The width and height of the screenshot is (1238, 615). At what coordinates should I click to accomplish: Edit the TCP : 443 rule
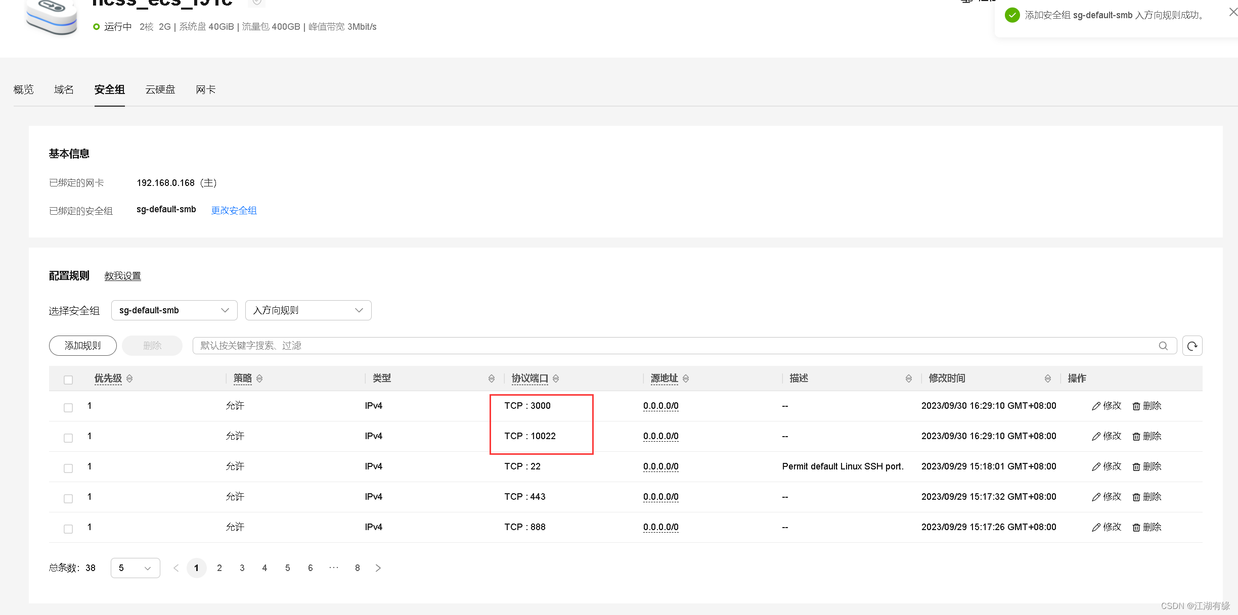point(1107,497)
